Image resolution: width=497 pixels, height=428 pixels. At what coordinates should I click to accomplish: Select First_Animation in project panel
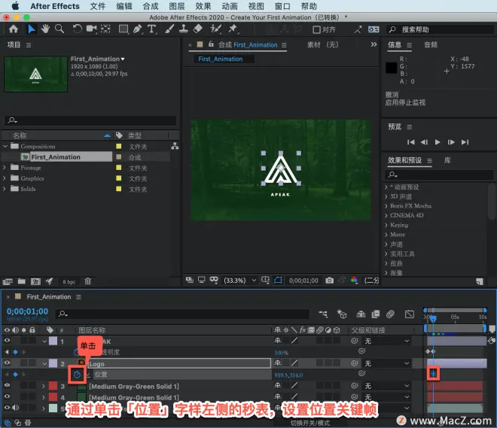click(x=56, y=157)
